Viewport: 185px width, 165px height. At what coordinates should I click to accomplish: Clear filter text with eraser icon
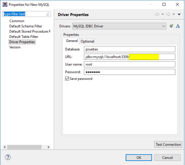[x=48, y=14]
